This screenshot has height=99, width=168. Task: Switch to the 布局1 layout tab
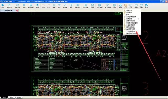coord(12,97)
